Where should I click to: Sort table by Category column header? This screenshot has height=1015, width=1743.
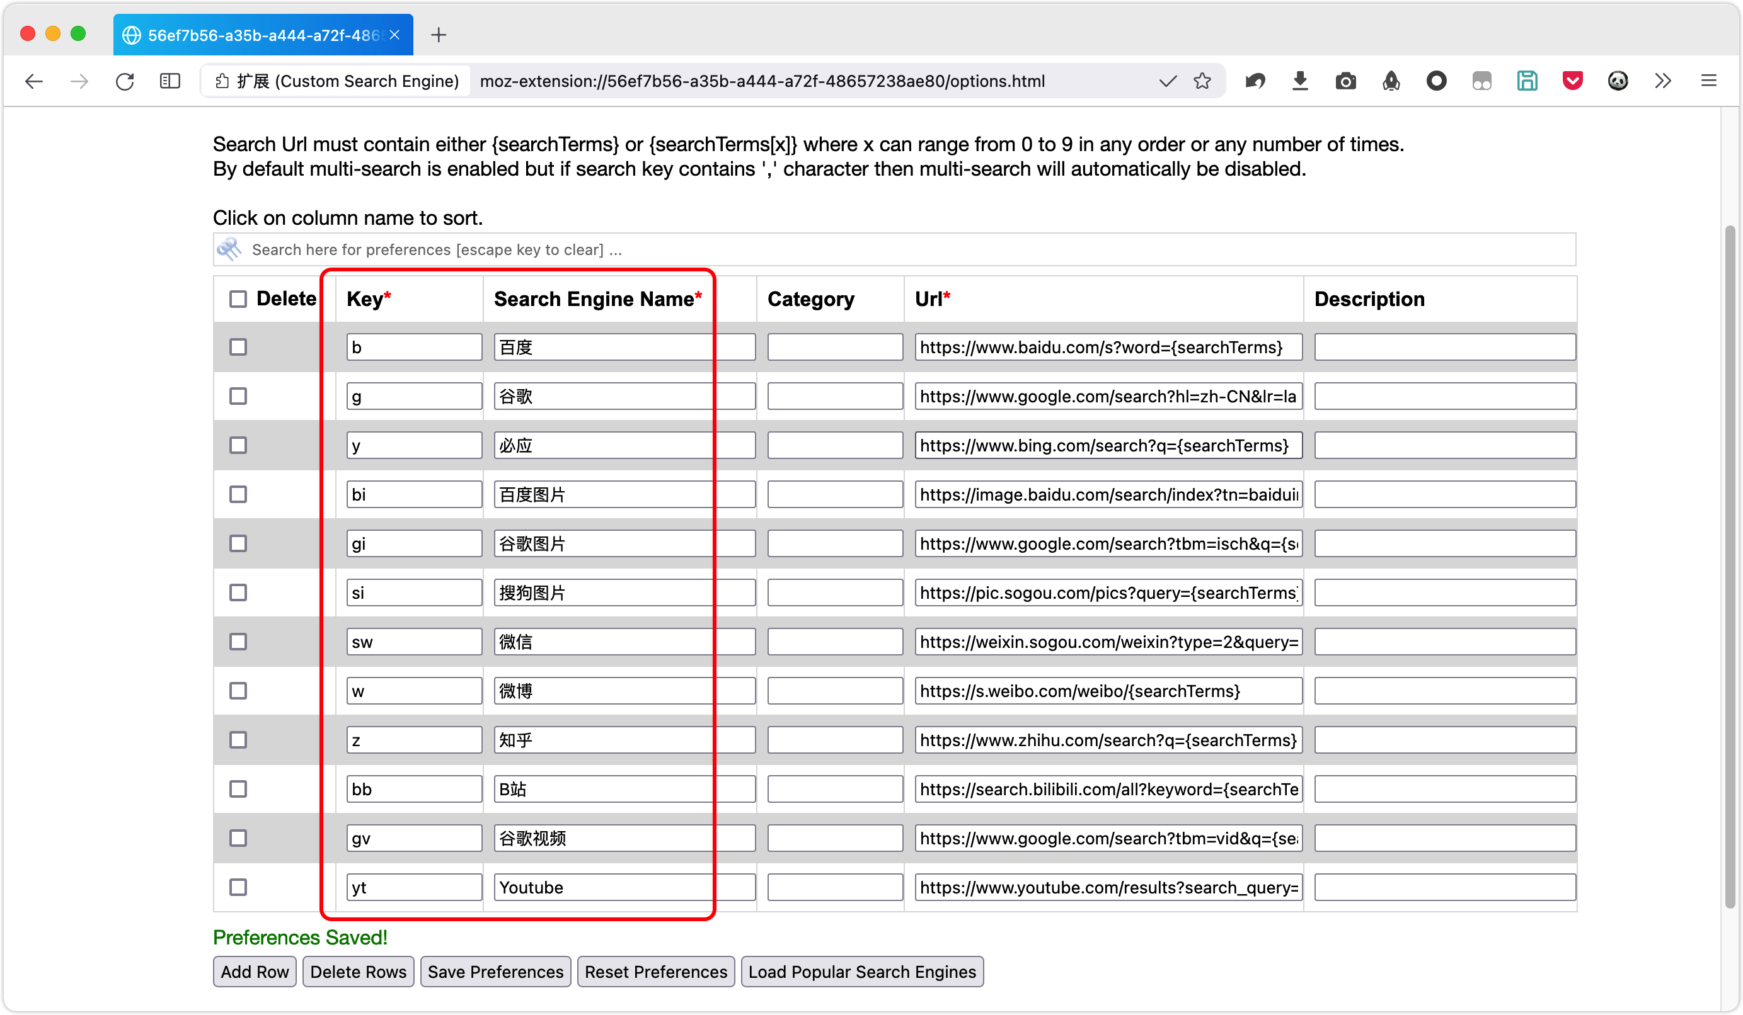810,299
